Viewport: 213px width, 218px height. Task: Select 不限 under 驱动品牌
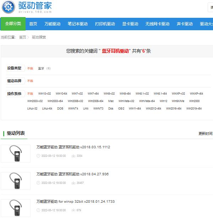click(30, 81)
